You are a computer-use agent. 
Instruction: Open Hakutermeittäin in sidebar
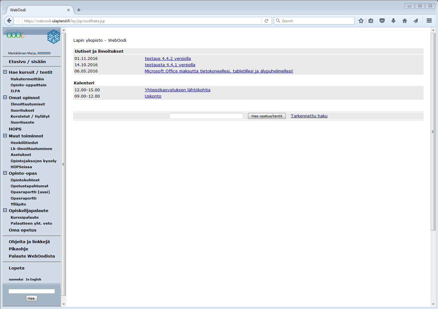click(27, 79)
